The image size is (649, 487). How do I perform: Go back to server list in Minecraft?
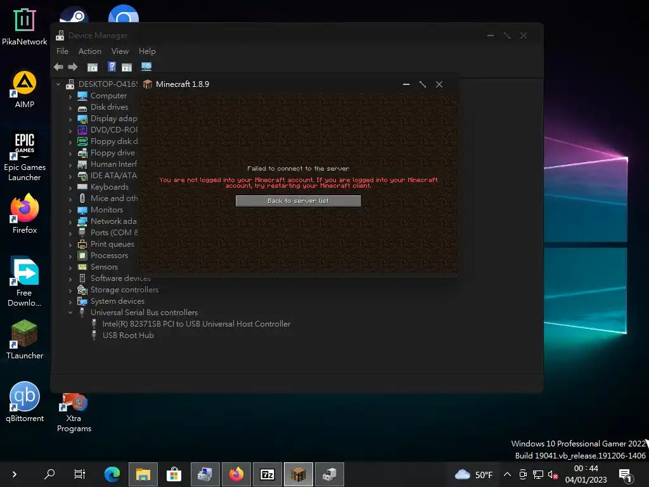click(298, 201)
